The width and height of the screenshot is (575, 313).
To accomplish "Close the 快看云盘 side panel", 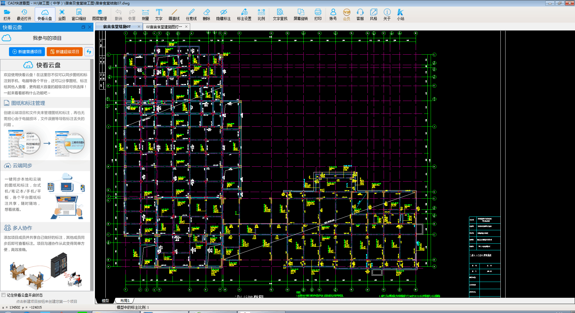I will click(x=90, y=27).
